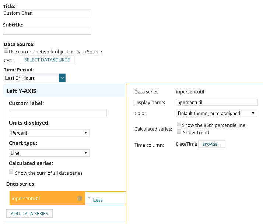Click BROWSE next to Time column
Image resolution: width=263 pixels, height=224 pixels.
tap(211, 145)
